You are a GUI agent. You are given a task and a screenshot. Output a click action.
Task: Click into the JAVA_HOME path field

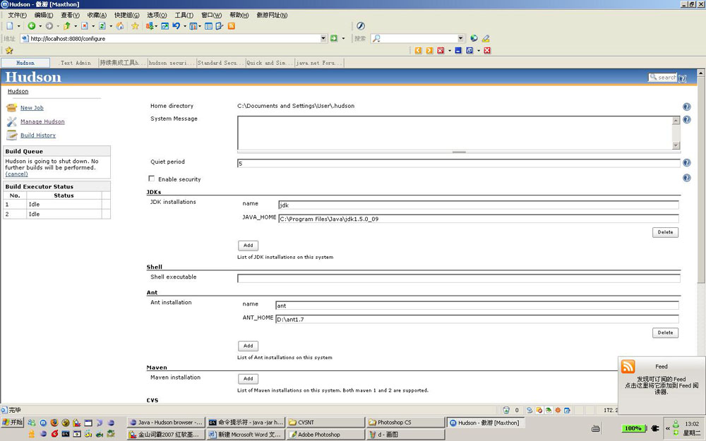pyautogui.click(x=478, y=219)
